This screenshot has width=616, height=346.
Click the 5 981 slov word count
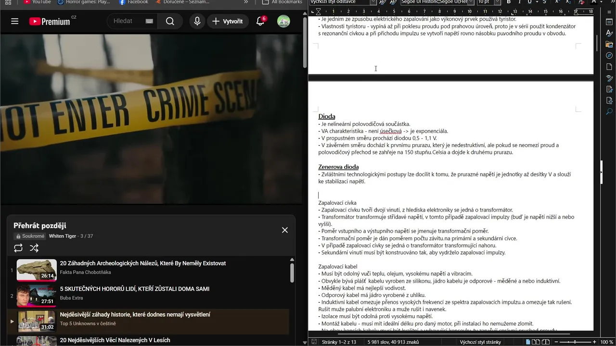(x=393, y=342)
